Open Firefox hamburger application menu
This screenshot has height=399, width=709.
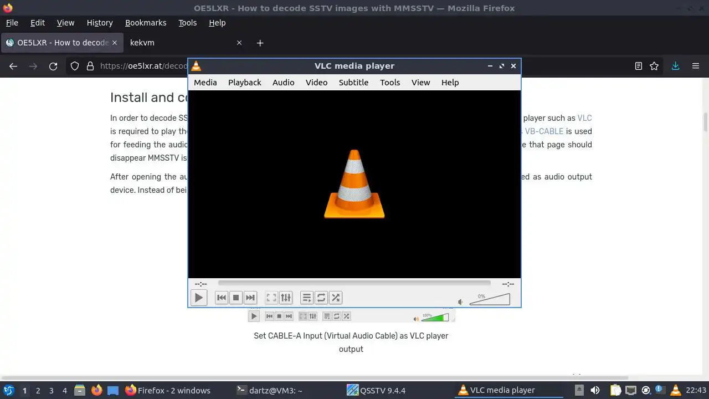click(696, 66)
